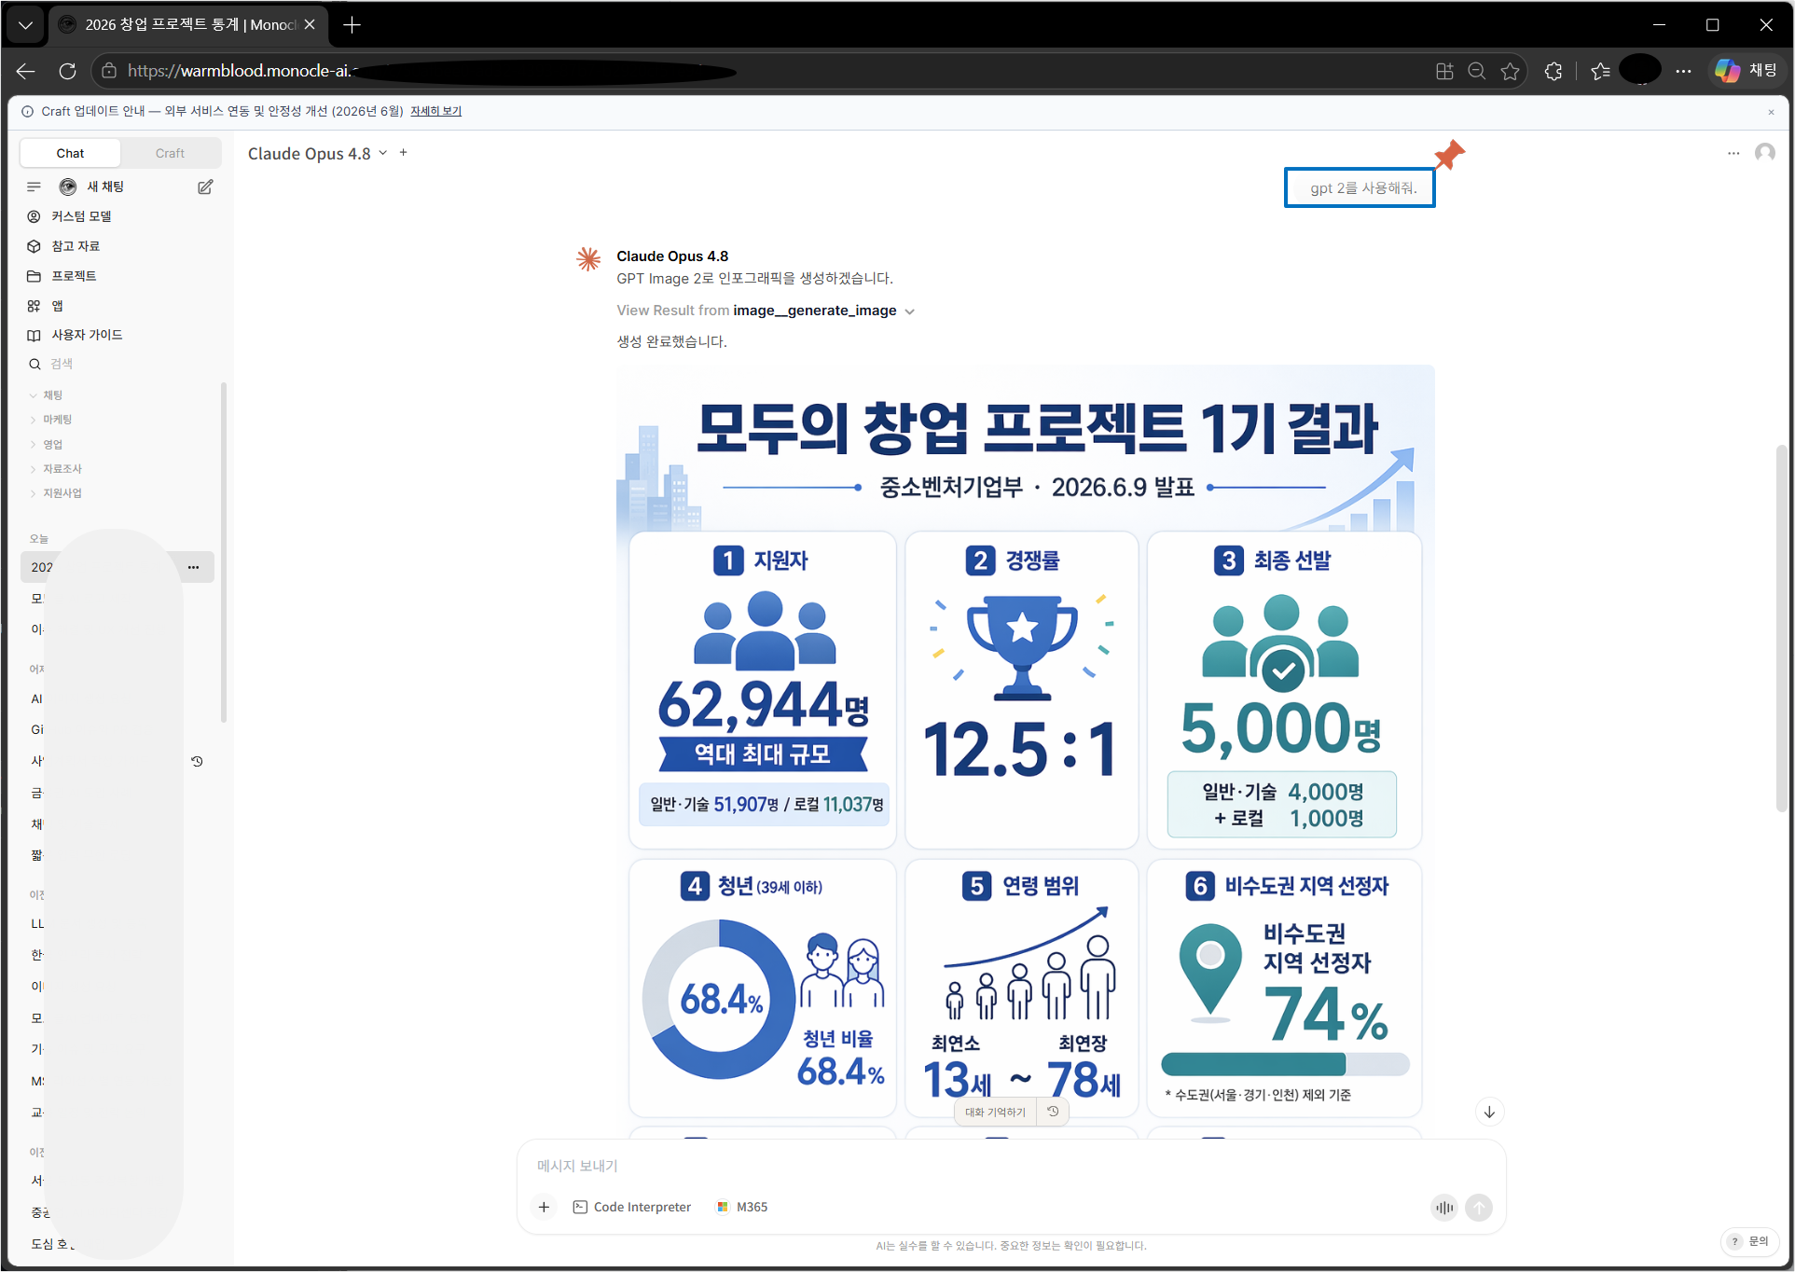
Task: Open 문의 help button
Action: 1750,1241
